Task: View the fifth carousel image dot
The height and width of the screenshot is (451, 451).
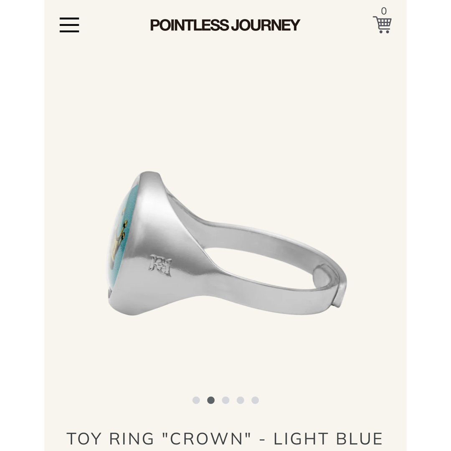Action: [x=255, y=400]
